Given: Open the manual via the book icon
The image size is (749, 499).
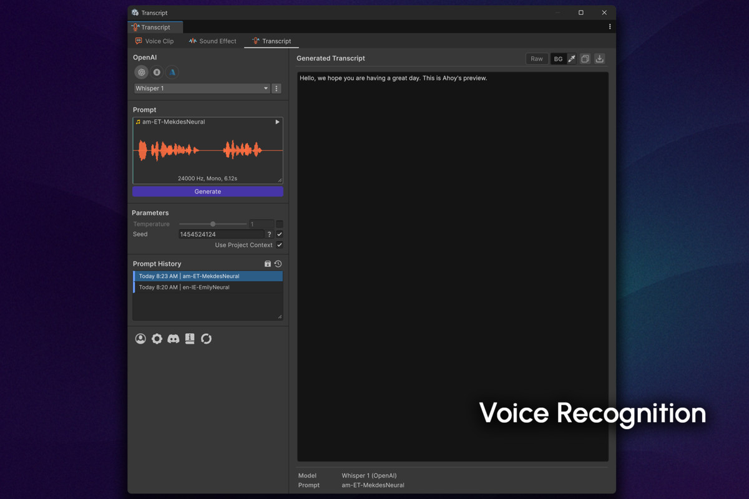Looking at the screenshot, I should pyautogui.click(x=189, y=338).
